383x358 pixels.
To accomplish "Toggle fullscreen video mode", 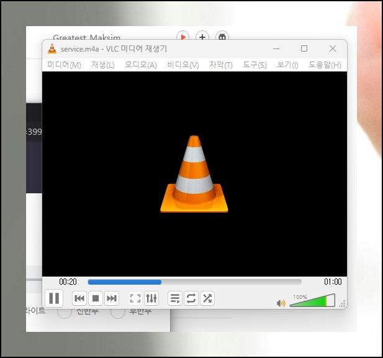I will coord(135,298).
